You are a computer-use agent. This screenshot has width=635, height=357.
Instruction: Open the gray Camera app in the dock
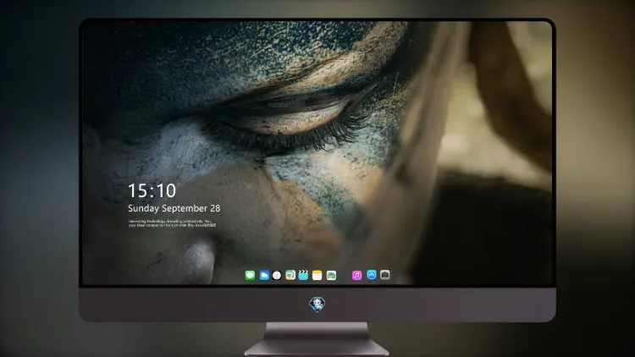[385, 275]
